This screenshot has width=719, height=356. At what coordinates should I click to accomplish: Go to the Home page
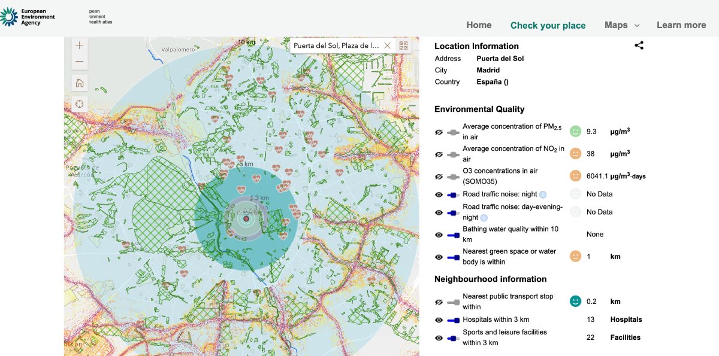[479, 25]
